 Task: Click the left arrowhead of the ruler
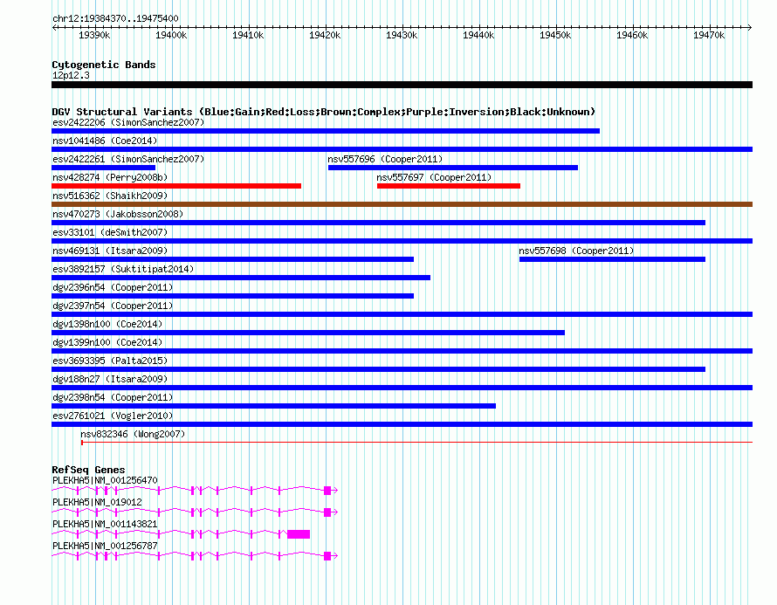(54, 28)
